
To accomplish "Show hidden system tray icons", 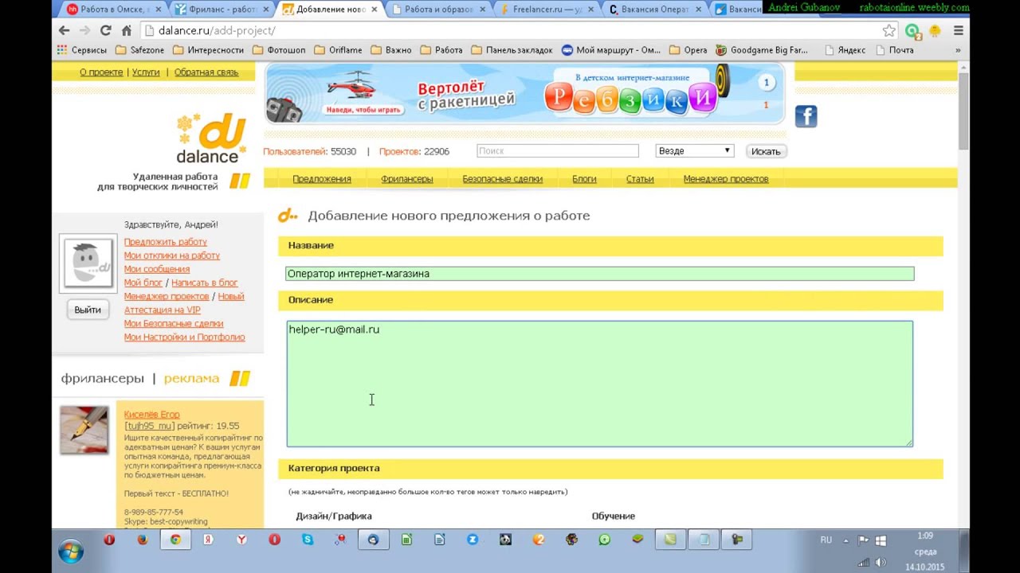I will point(845,540).
